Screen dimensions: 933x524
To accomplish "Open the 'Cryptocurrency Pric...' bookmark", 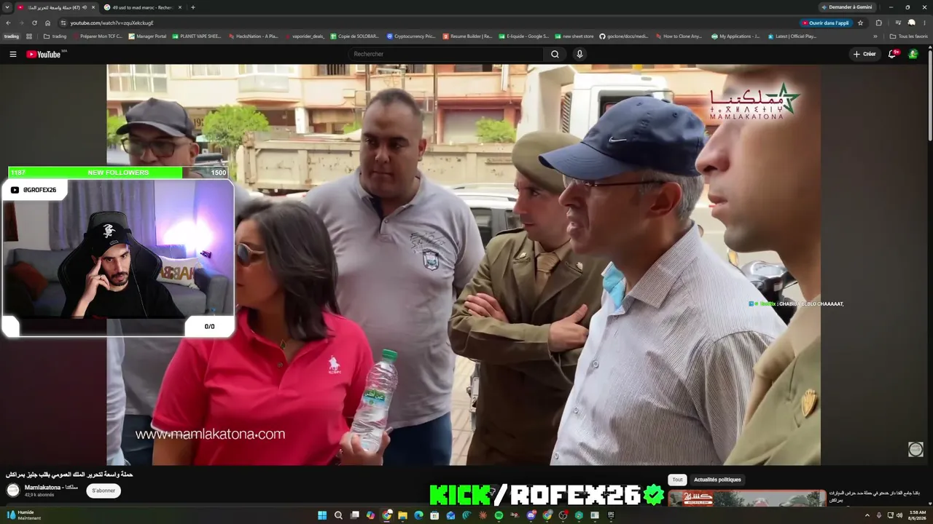I will pos(411,36).
